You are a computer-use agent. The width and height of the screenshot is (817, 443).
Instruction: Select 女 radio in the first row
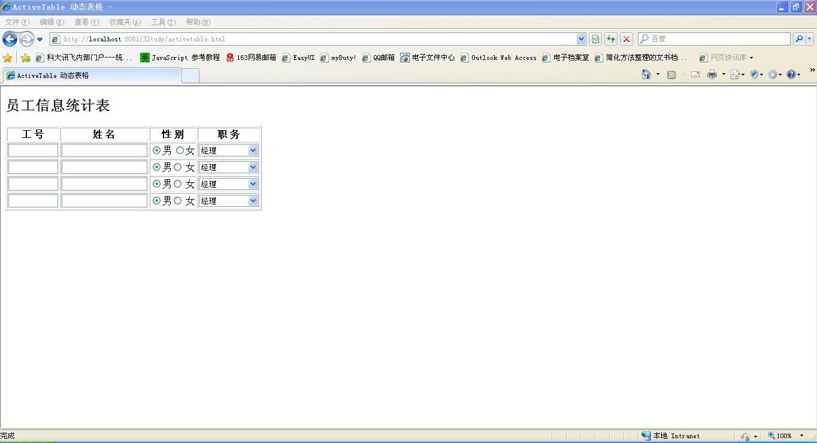pos(180,150)
